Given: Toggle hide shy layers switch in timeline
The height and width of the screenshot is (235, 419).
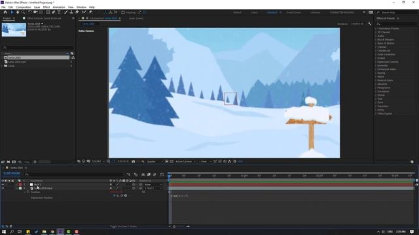Looking at the screenshot, I should pyautogui.click(x=143, y=174).
